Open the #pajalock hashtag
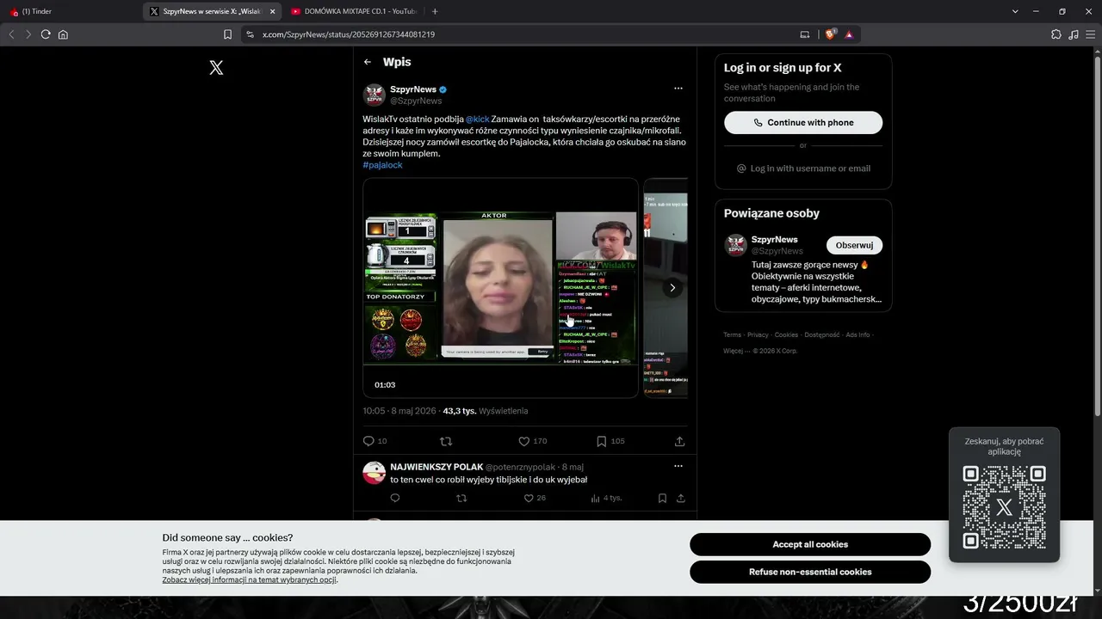This screenshot has width=1102, height=619. click(x=382, y=165)
